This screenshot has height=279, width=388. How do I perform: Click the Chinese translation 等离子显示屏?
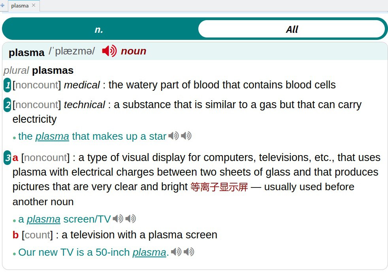(x=219, y=187)
